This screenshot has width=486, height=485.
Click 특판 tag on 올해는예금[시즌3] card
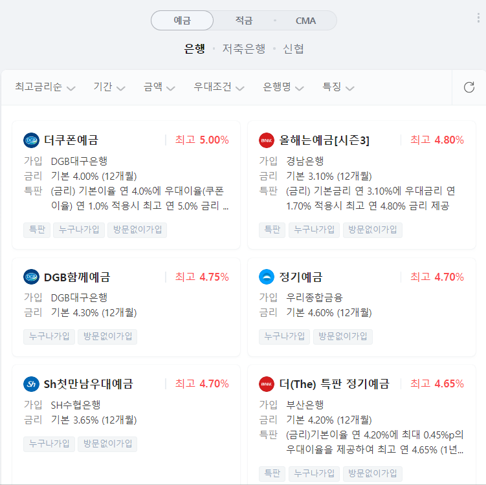coord(272,230)
